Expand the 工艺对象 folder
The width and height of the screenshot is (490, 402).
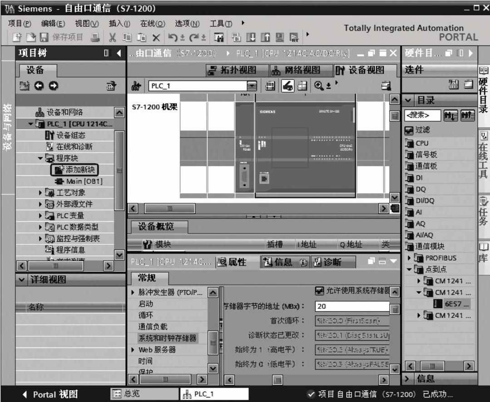[x=40, y=193]
